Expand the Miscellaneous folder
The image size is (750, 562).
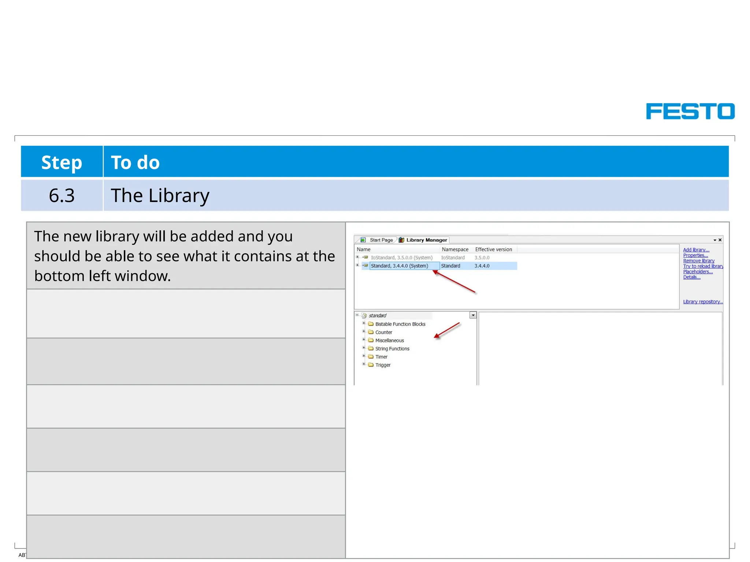[x=364, y=340]
